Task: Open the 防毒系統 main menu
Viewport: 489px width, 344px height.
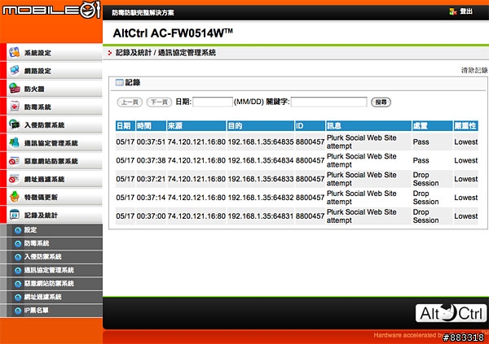Action: [55, 107]
